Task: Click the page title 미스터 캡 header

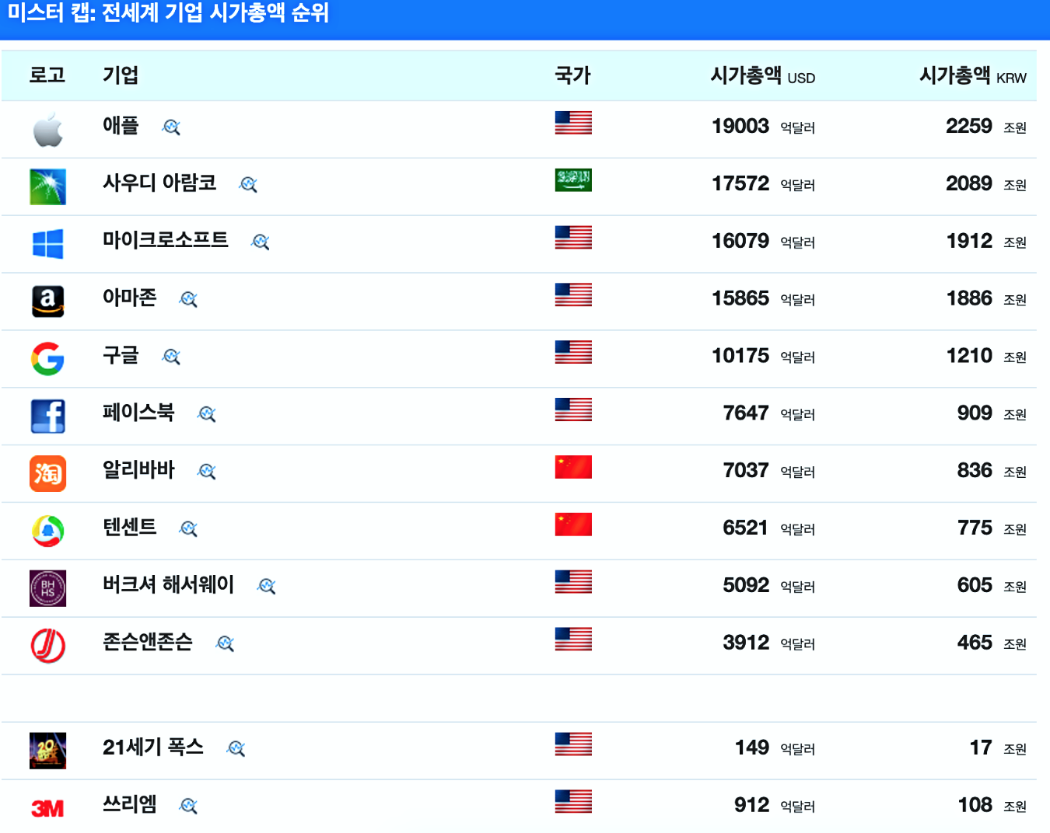Action: click(168, 13)
